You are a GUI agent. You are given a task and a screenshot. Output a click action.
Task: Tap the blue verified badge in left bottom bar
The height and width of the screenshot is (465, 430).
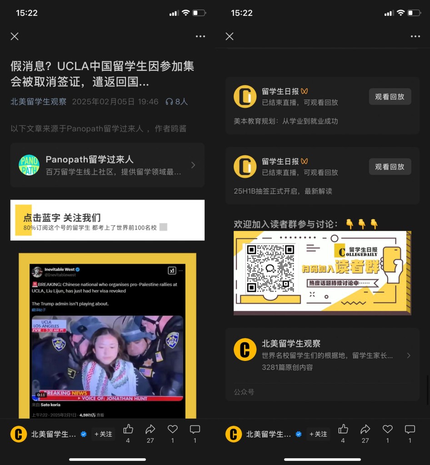(x=84, y=434)
